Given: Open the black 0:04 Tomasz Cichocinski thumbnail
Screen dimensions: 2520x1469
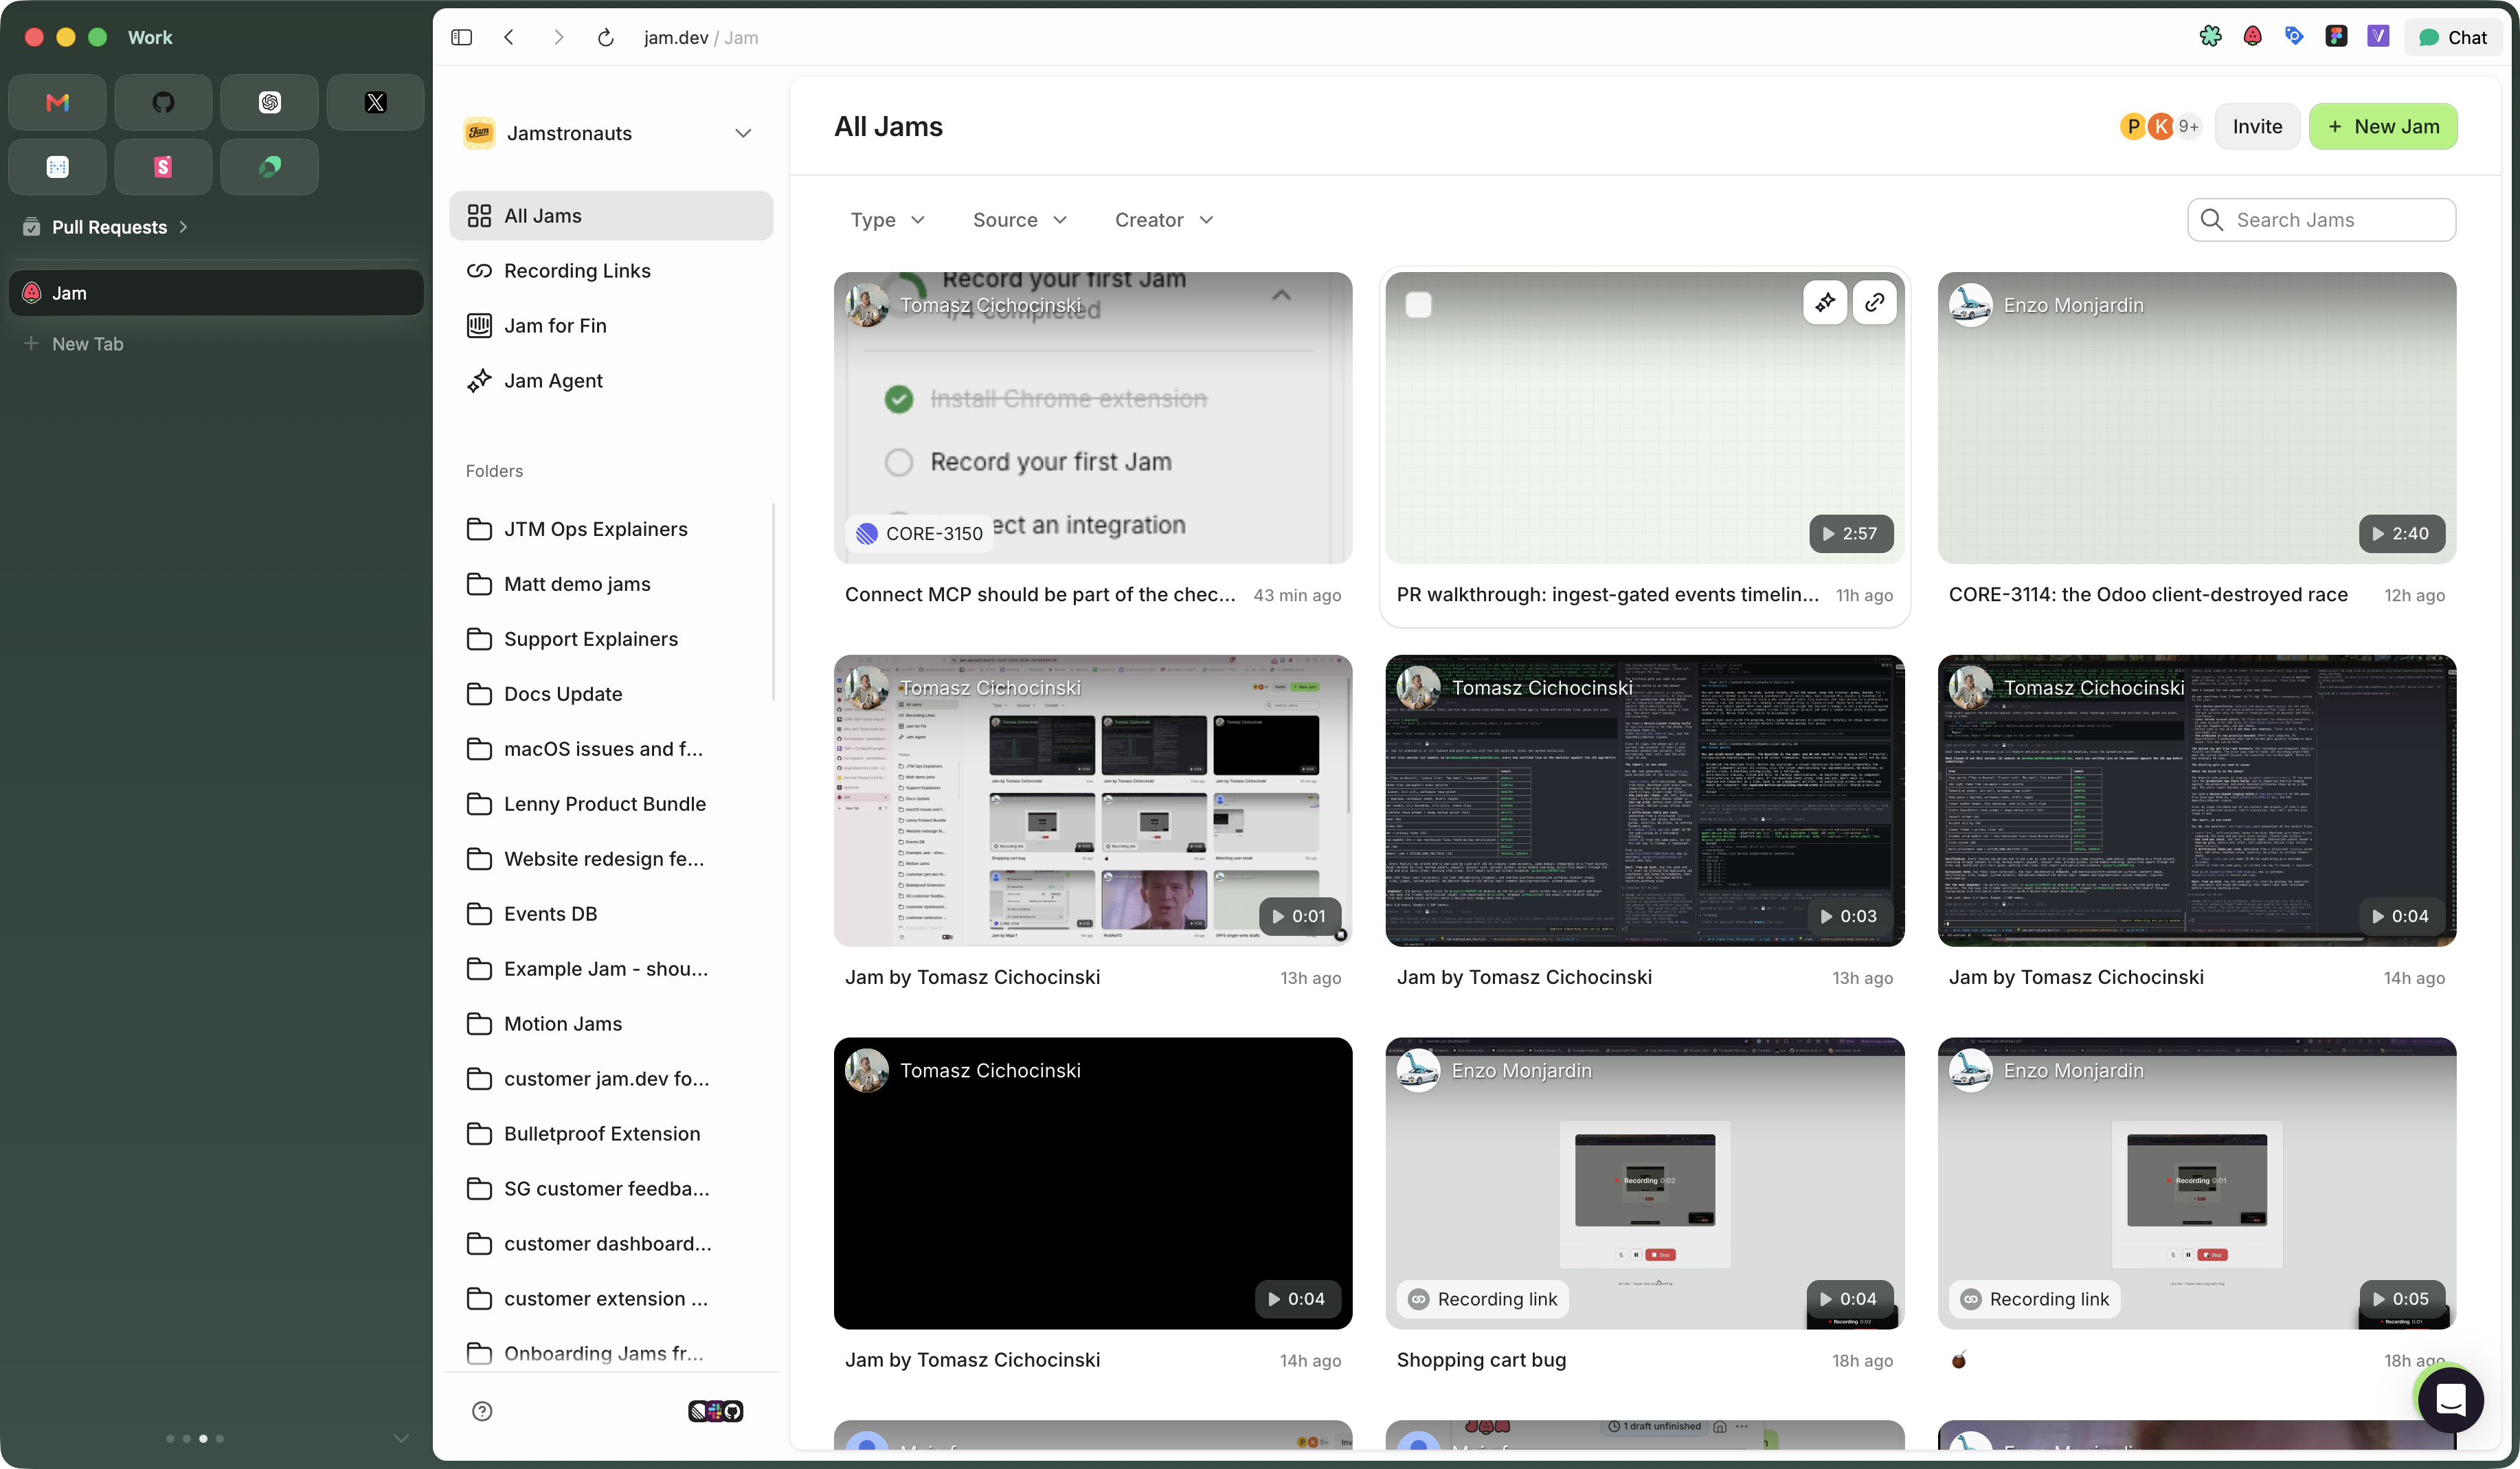Looking at the screenshot, I should (1093, 1184).
